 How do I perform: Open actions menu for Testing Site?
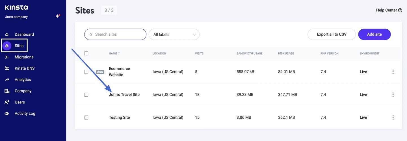393,117
